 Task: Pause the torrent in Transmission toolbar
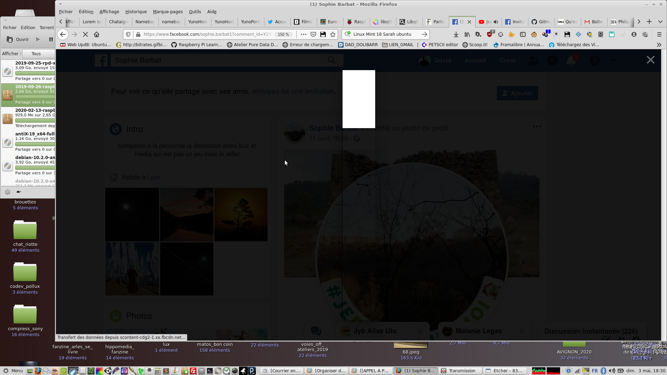pyautogui.click(x=51, y=40)
